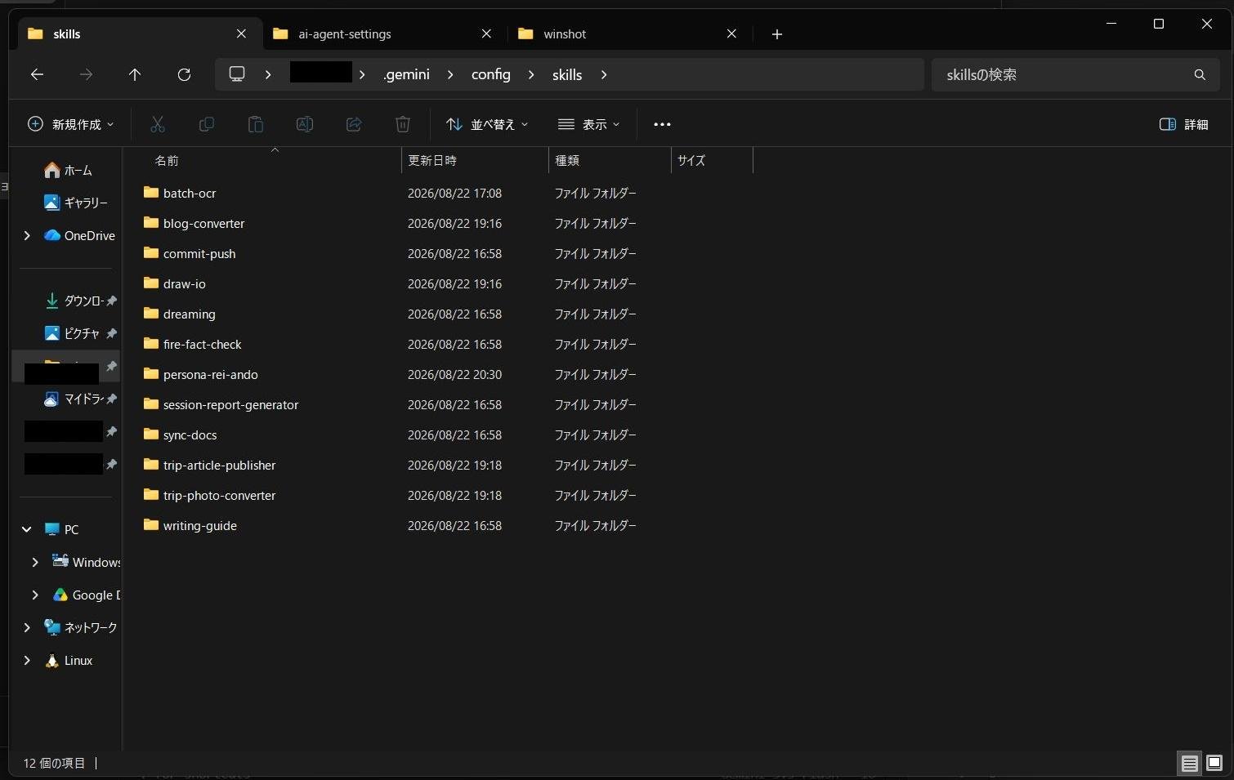This screenshot has width=1234, height=780.
Task: Click chevron after config in address bar
Action: (531, 74)
